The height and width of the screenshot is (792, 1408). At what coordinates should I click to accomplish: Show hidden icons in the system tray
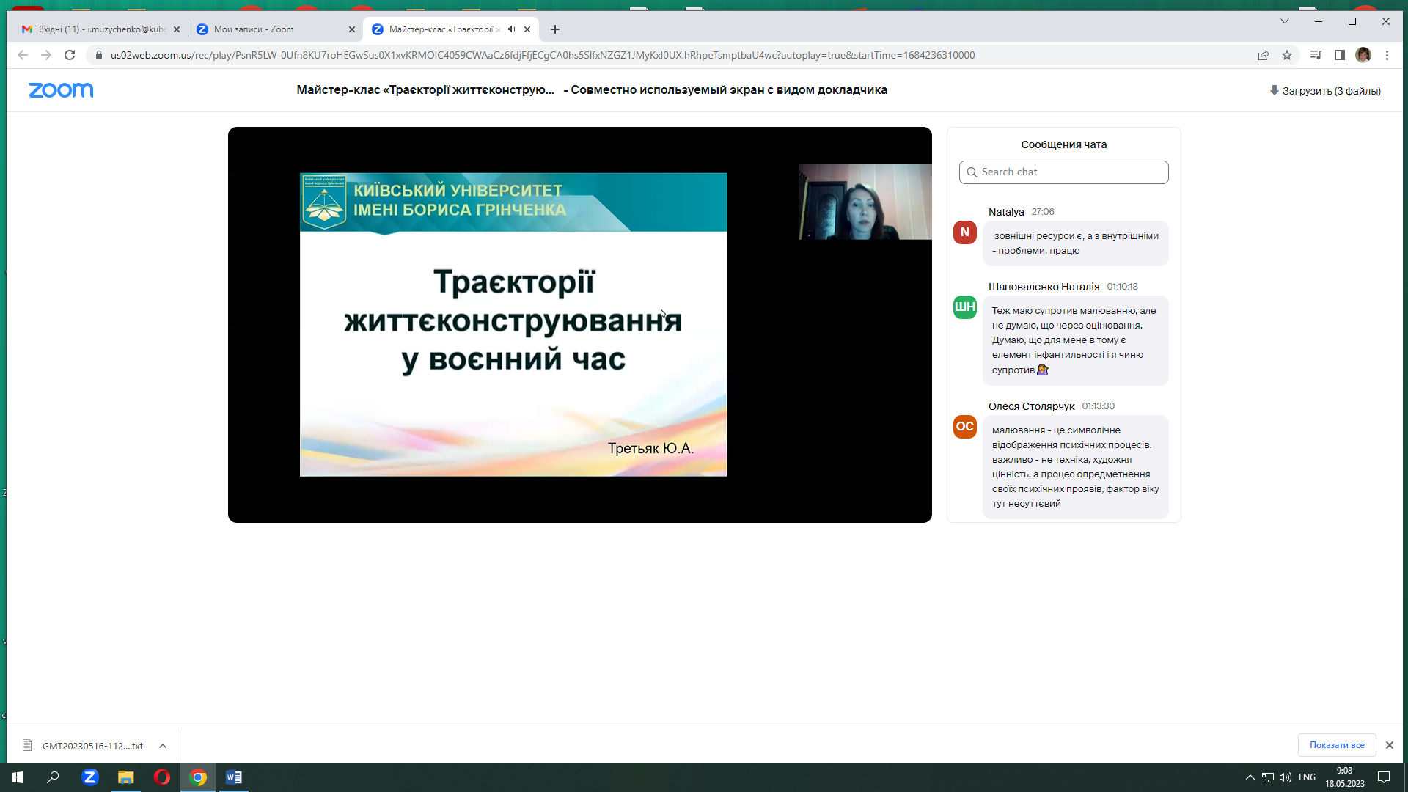click(1249, 777)
